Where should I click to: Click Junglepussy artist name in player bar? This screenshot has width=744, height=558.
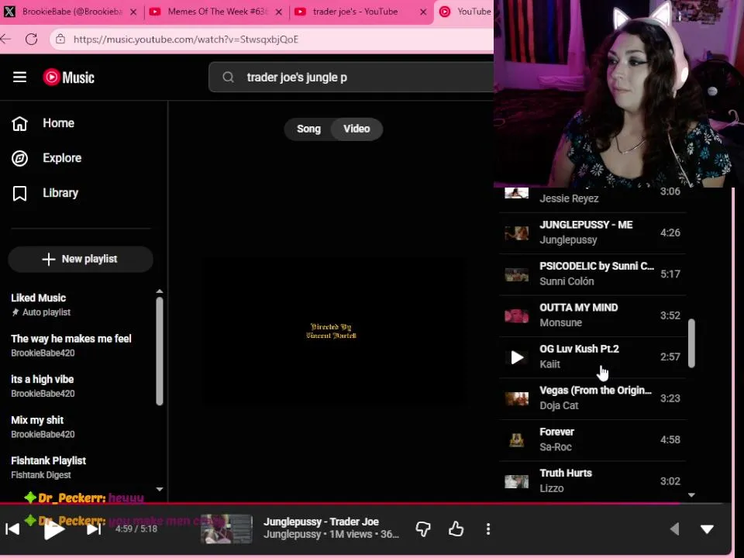292,534
